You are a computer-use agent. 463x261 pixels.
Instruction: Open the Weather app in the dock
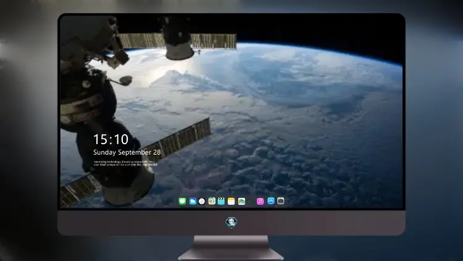[193, 201]
